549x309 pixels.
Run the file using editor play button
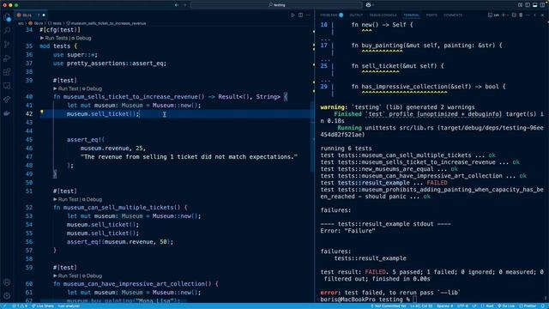click(293, 15)
